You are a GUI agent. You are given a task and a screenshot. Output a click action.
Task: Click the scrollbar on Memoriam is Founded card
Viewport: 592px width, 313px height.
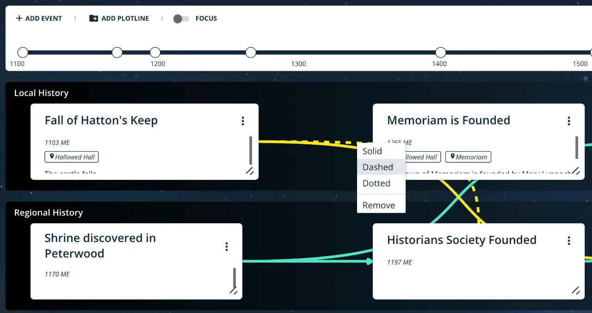point(576,148)
